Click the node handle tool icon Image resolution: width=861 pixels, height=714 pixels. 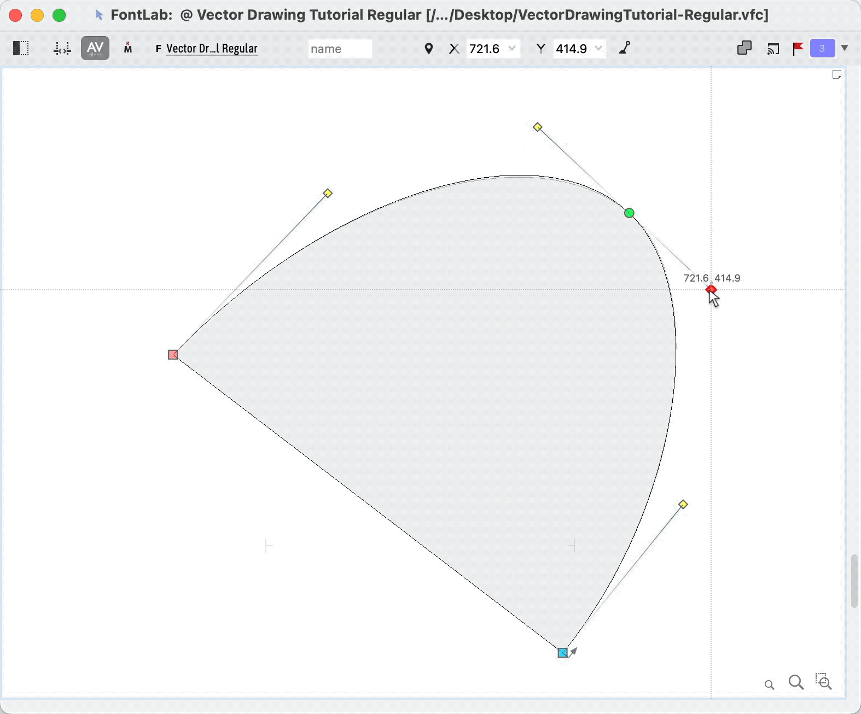point(625,48)
